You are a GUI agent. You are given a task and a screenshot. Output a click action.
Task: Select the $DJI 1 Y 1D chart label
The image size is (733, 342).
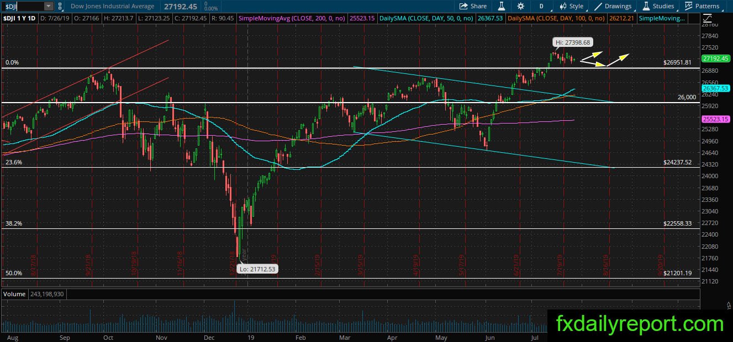pyautogui.click(x=19, y=18)
